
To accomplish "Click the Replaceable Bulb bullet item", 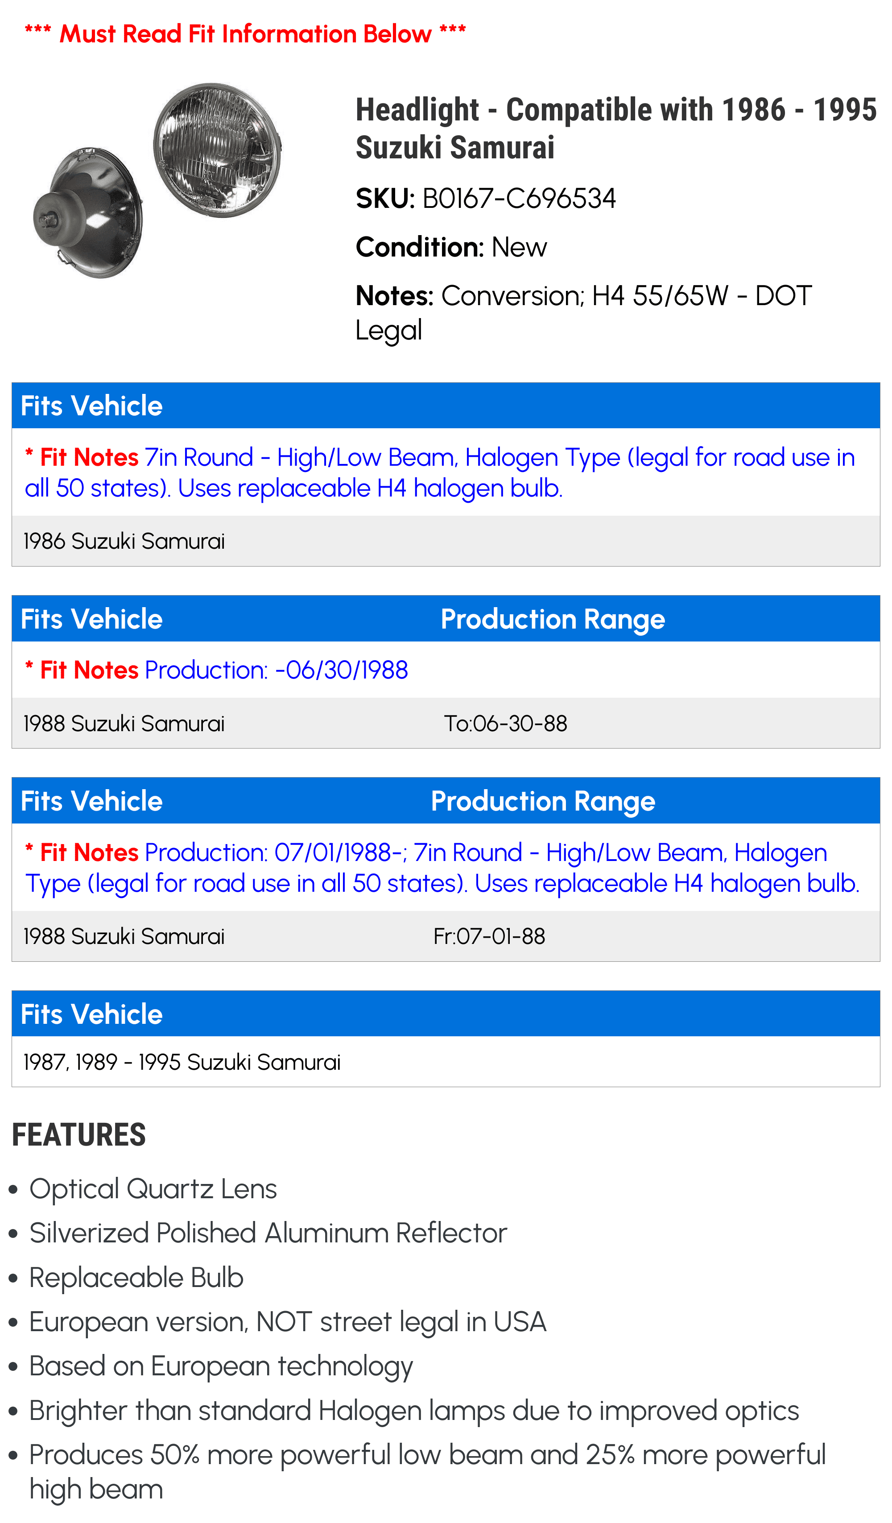I will tap(136, 1278).
